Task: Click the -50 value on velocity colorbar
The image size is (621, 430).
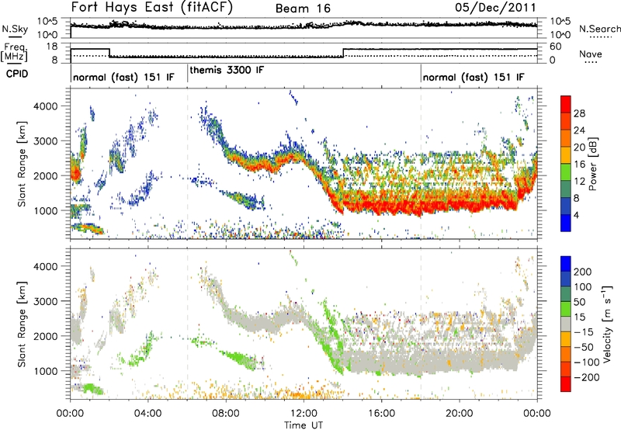Action: [x=584, y=347]
